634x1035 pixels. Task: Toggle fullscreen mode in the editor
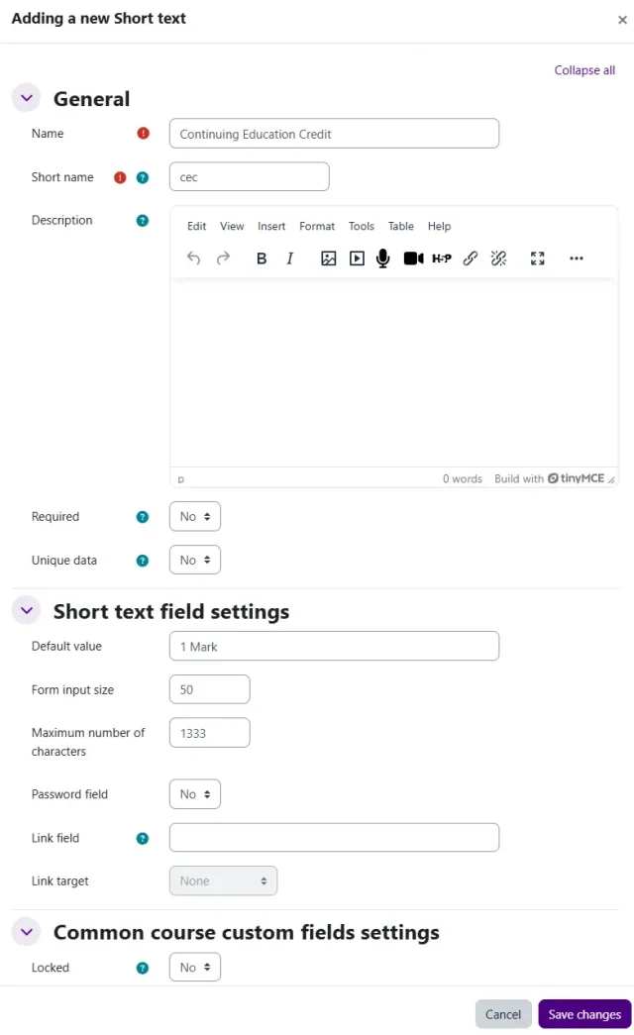tap(538, 259)
